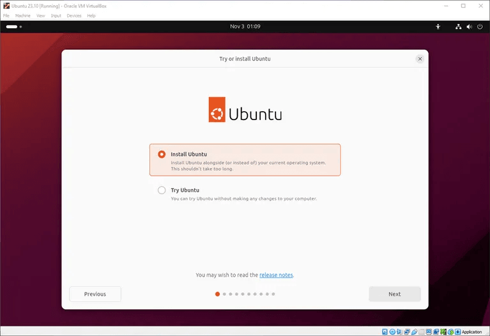Click the network adapters status icon
Image resolution: width=490 pixels, height=336 pixels.
coord(407,332)
